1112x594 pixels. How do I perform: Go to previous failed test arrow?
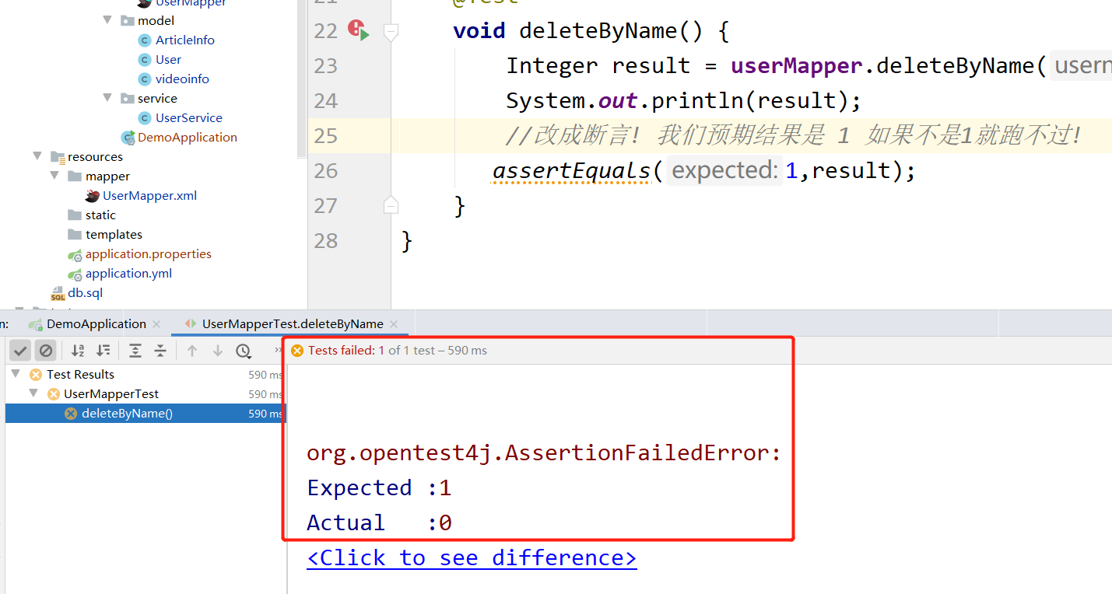click(193, 351)
